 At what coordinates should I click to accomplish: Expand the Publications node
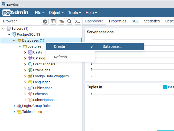25,88
